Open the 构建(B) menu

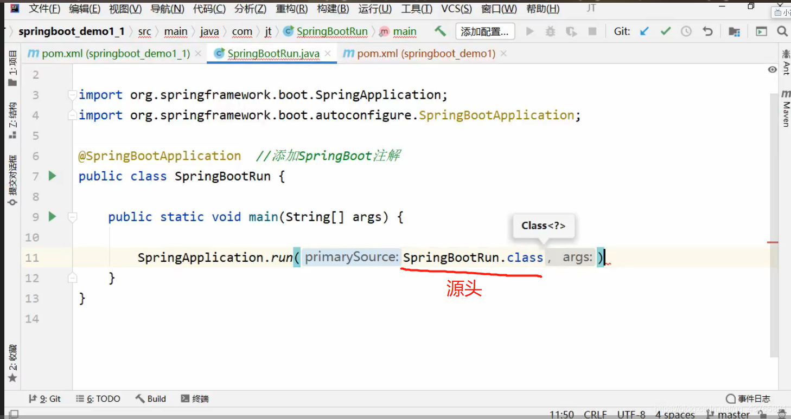pos(333,9)
